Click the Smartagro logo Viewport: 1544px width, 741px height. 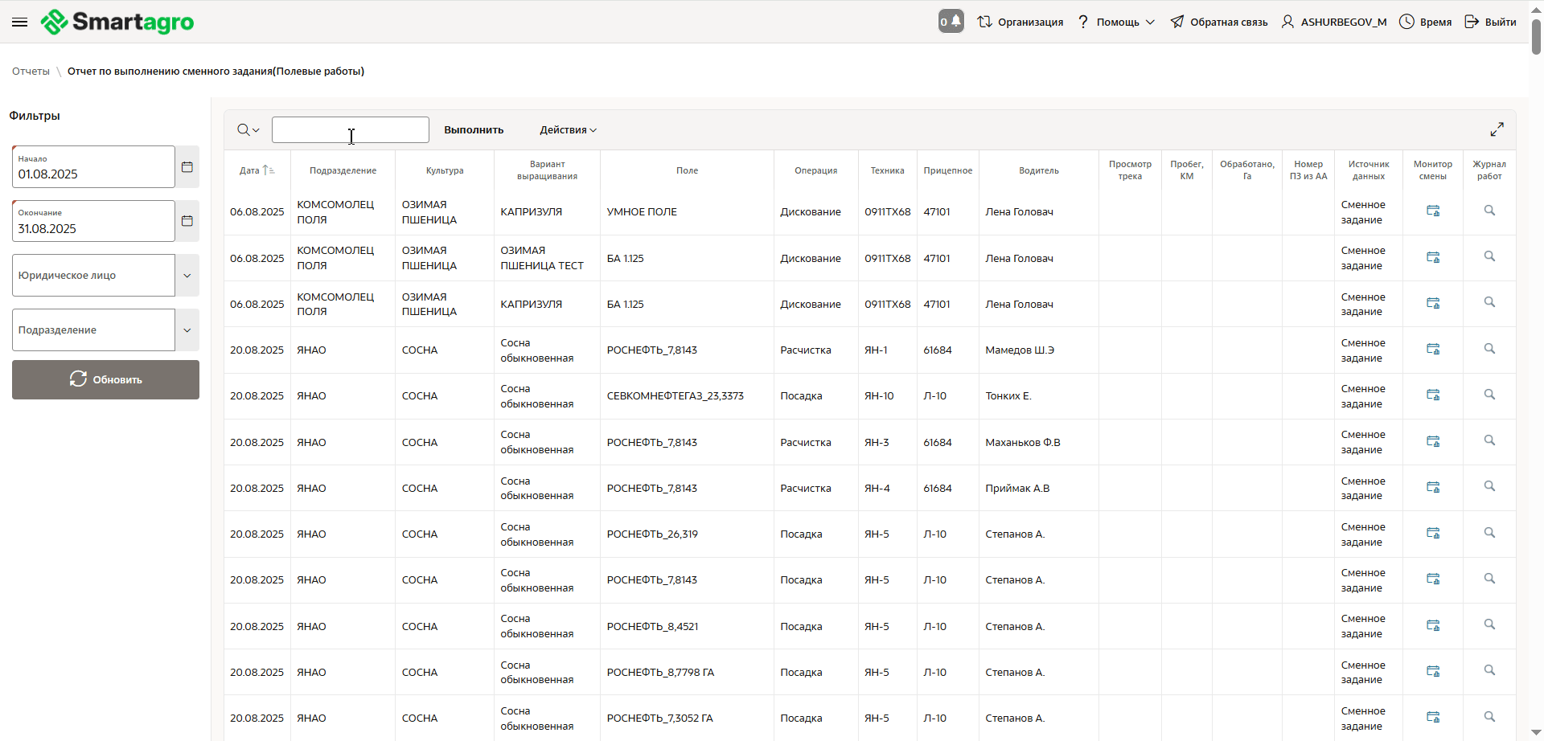[x=117, y=22]
